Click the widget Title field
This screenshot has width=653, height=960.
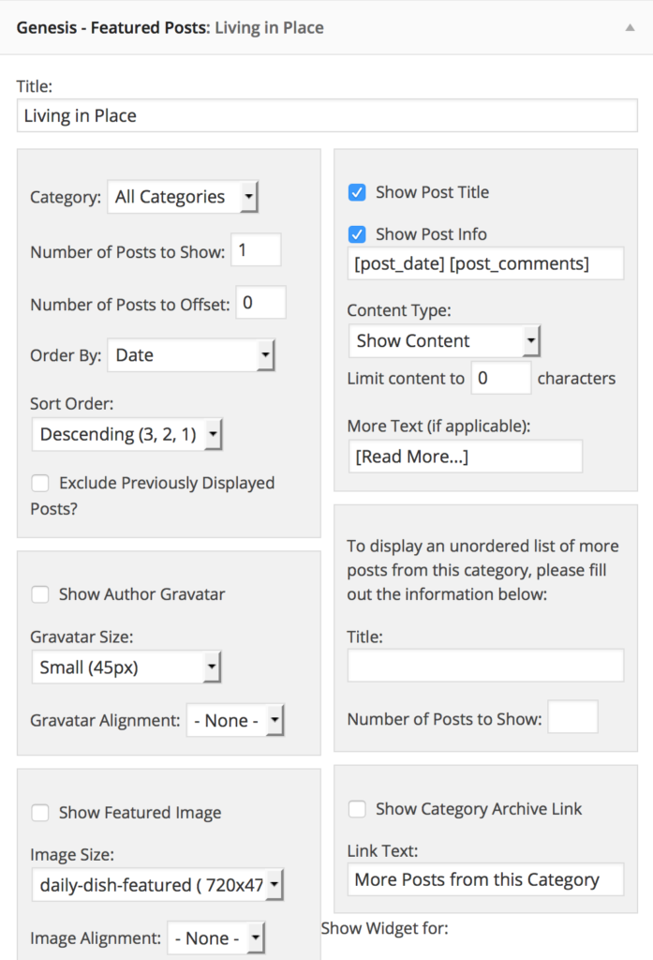click(326, 115)
